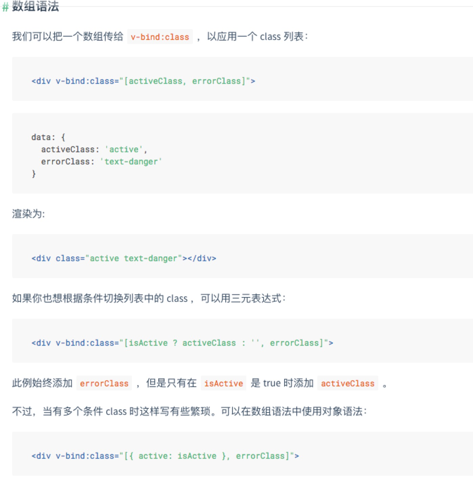Click the 渲染为: paragraph

(28, 213)
